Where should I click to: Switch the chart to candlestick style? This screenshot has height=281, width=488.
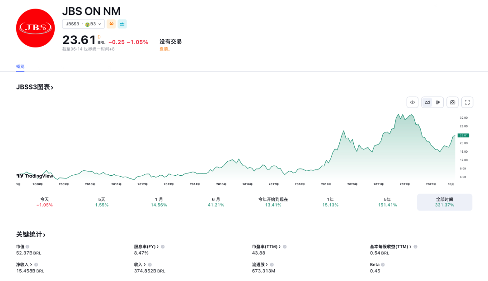pos(438,103)
